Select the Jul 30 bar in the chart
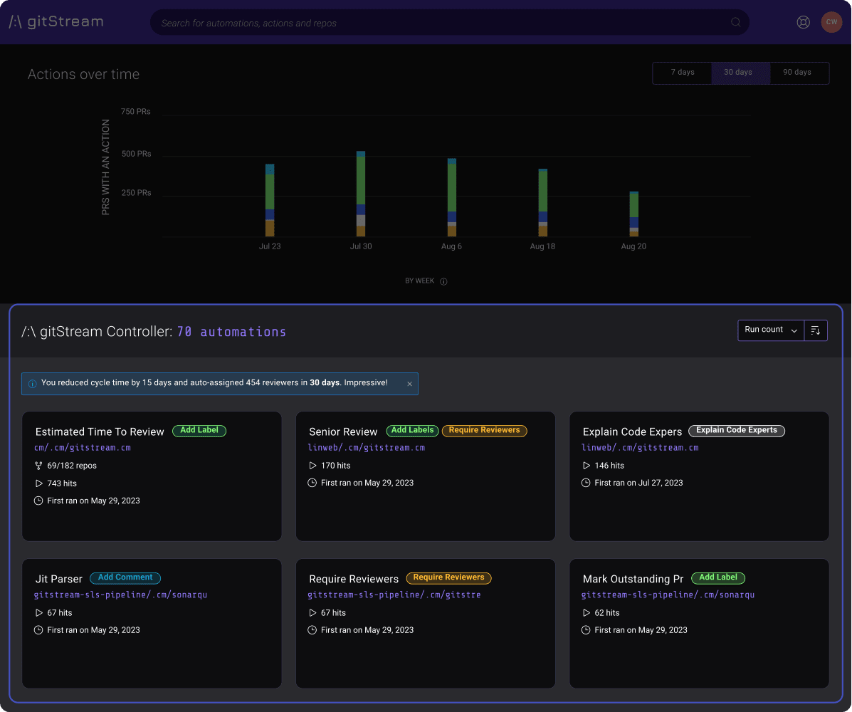The width and height of the screenshot is (852, 712). tap(360, 192)
